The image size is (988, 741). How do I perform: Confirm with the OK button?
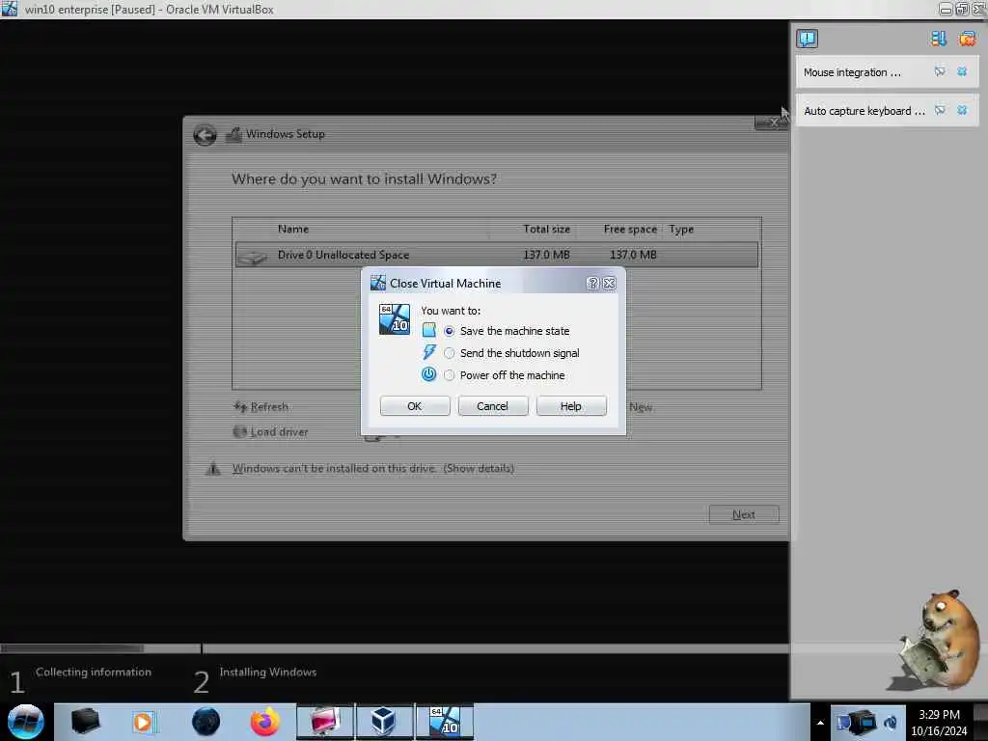tap(415, 406)
